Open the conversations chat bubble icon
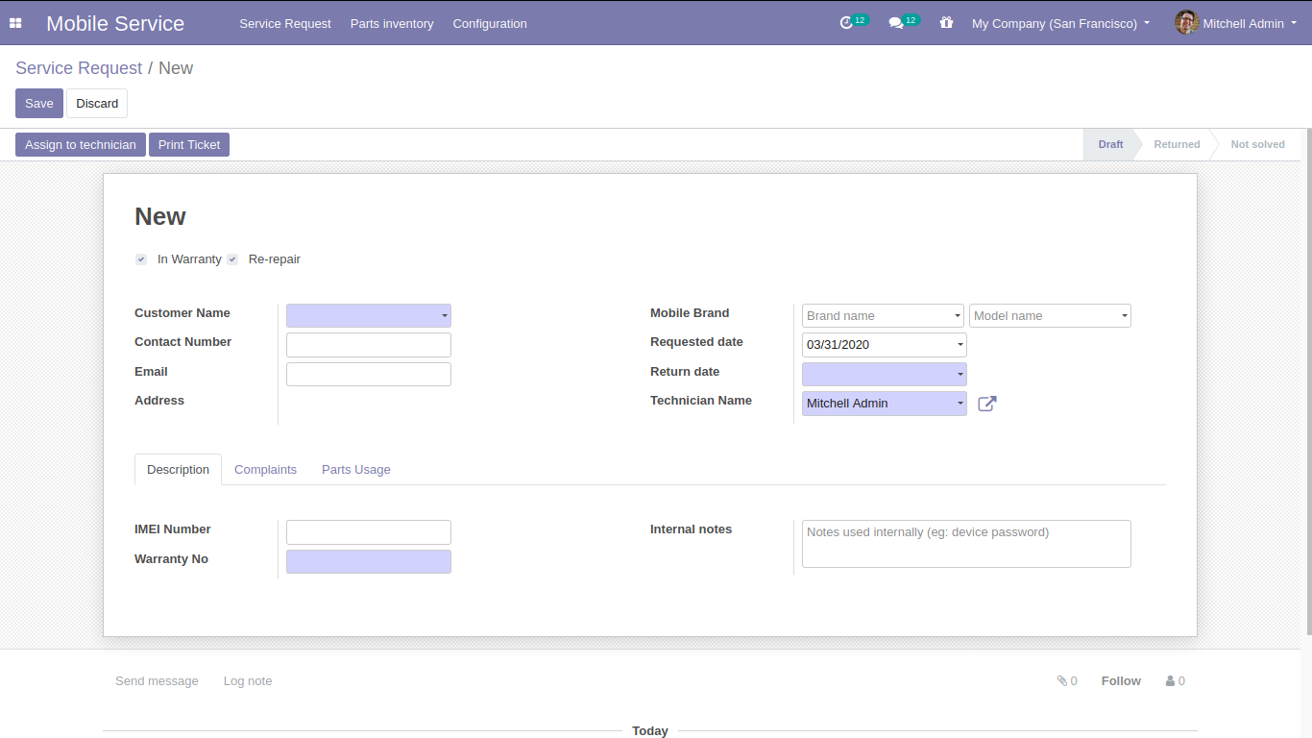The width and height of the screenshot is (1312, 738). [896, 23]
